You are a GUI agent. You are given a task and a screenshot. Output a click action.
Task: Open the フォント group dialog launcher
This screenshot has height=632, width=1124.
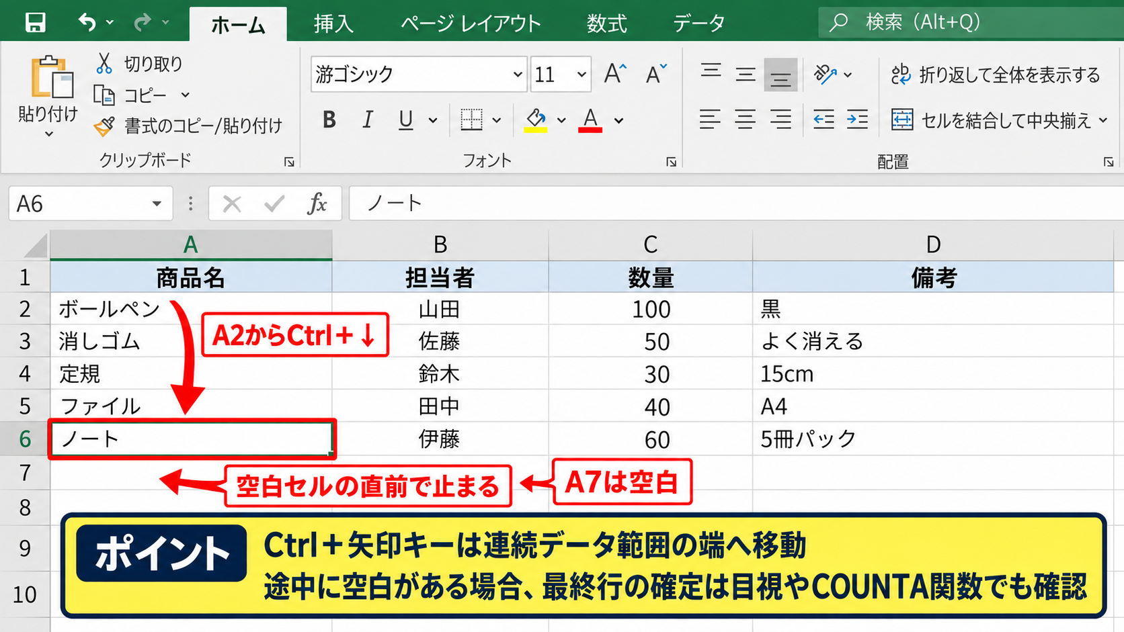coord(671,162)
